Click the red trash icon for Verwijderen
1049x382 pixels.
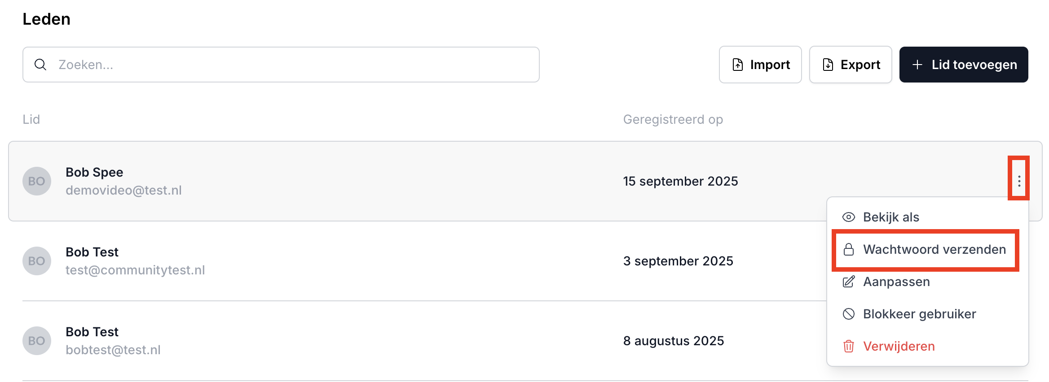coord(848,346)
